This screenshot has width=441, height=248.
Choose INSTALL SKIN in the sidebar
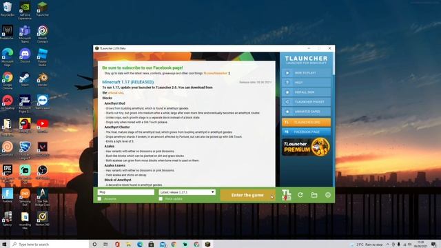(x=306, y=92)
